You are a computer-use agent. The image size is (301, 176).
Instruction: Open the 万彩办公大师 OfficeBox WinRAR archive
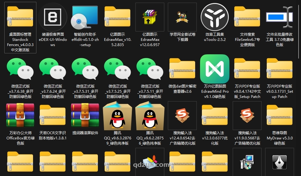click(x=20, y=116)
